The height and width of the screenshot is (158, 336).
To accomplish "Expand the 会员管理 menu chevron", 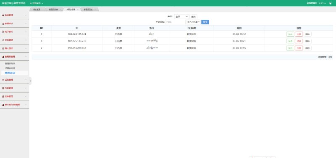I will tap(26, 40).
